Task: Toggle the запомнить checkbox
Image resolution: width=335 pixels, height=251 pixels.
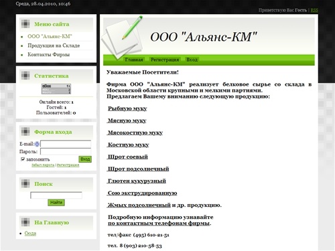Action: click(23, 159)
